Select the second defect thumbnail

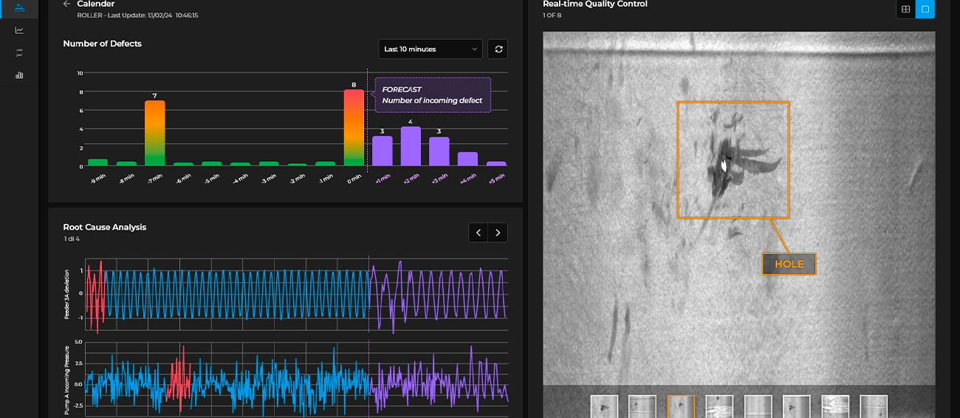coord(642,407)
